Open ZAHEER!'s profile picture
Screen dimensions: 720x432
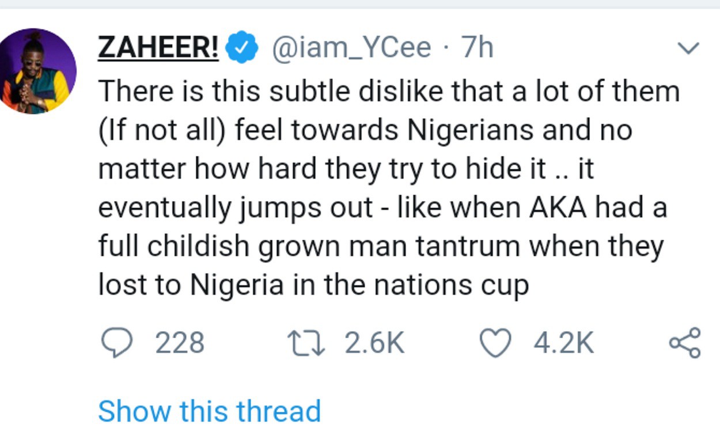[37, 71]
